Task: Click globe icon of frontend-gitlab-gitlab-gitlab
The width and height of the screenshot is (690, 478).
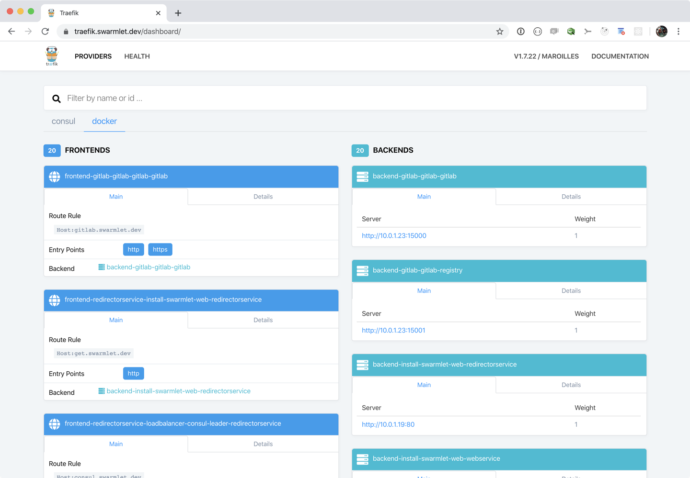Action: [55, 177]
